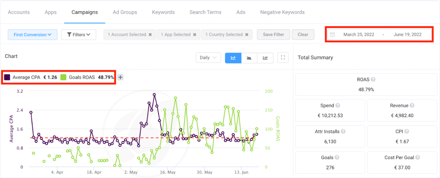Viewport: 440px width, 178px height.
Task: Click the Cost Per Goal help icon
Action: [418, 157]
